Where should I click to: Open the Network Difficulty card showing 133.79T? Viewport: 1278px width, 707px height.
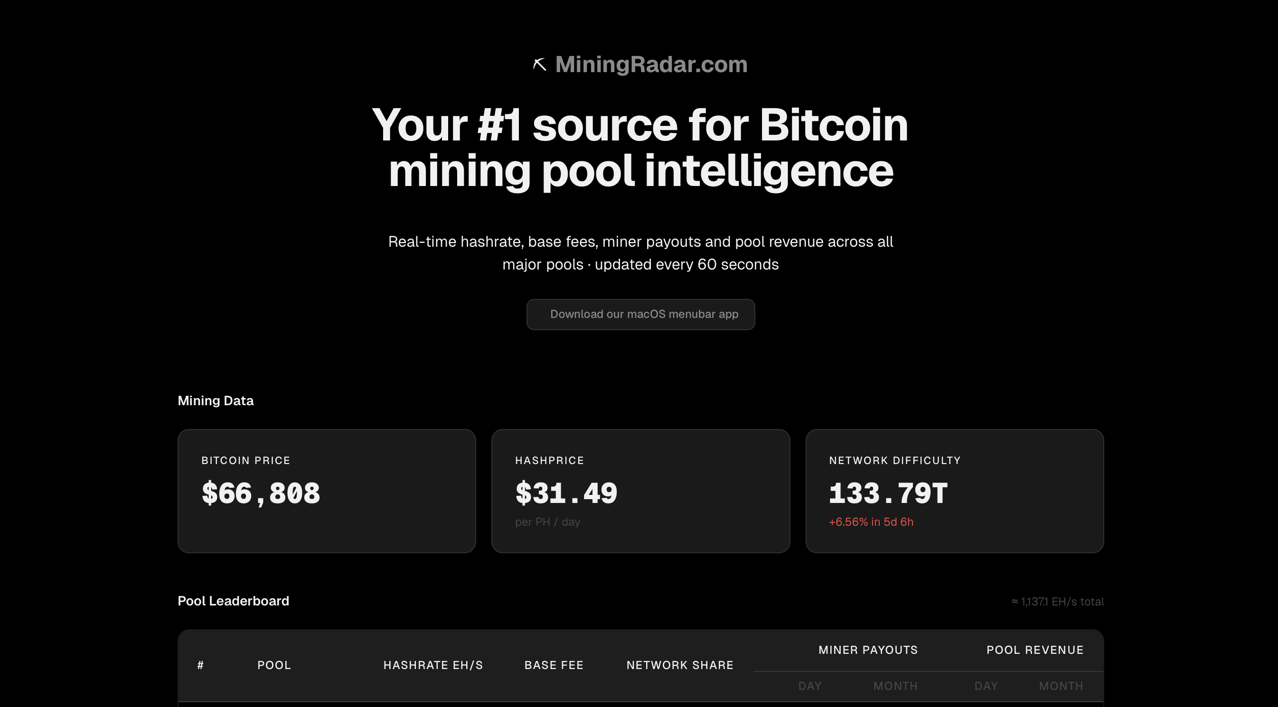pos(954,491)
